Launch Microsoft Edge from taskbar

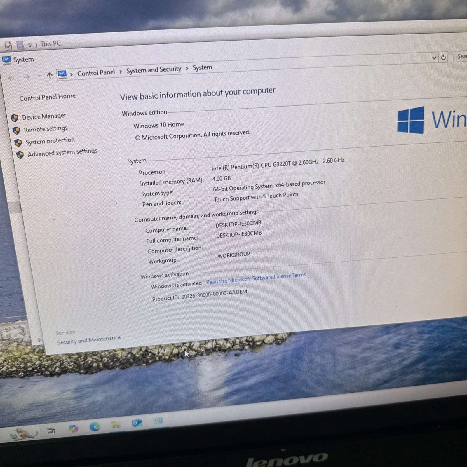coord(95,427)
